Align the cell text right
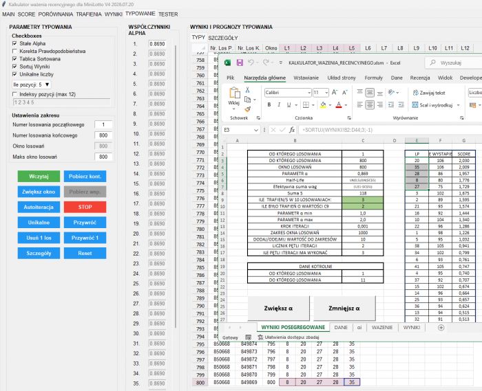Viewport: 482px width, 391px height. [x=380, y=105]
